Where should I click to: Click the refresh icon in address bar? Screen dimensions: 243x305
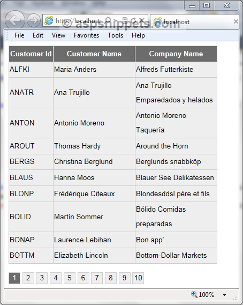[x=133, y=20]
